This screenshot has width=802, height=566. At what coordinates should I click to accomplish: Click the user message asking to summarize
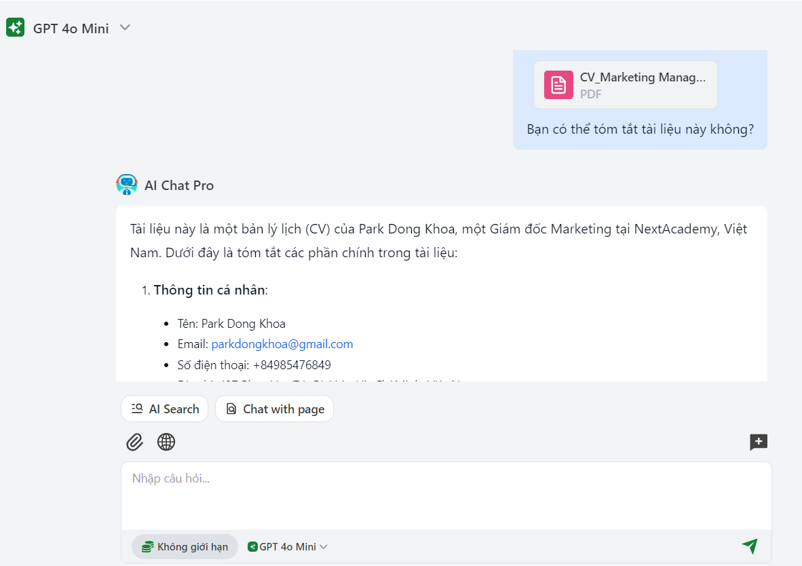[640, 129]
